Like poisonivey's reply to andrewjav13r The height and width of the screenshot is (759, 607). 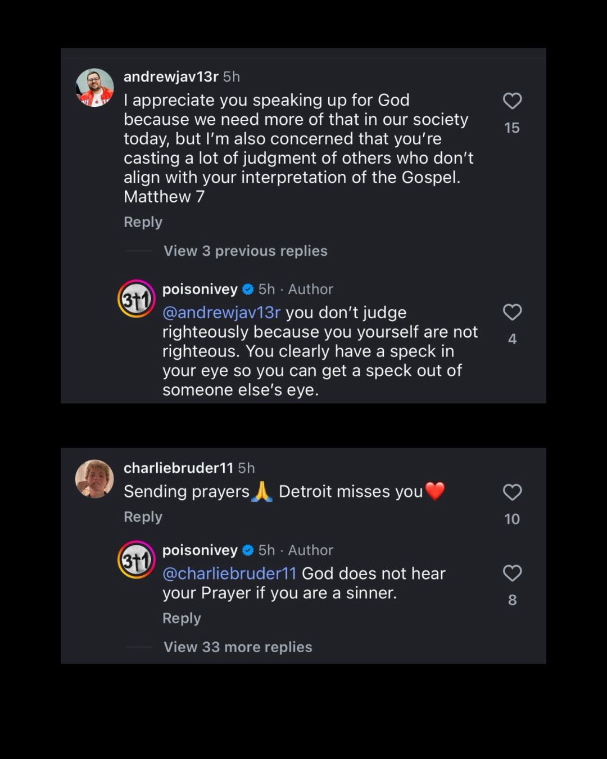point(512,312)
